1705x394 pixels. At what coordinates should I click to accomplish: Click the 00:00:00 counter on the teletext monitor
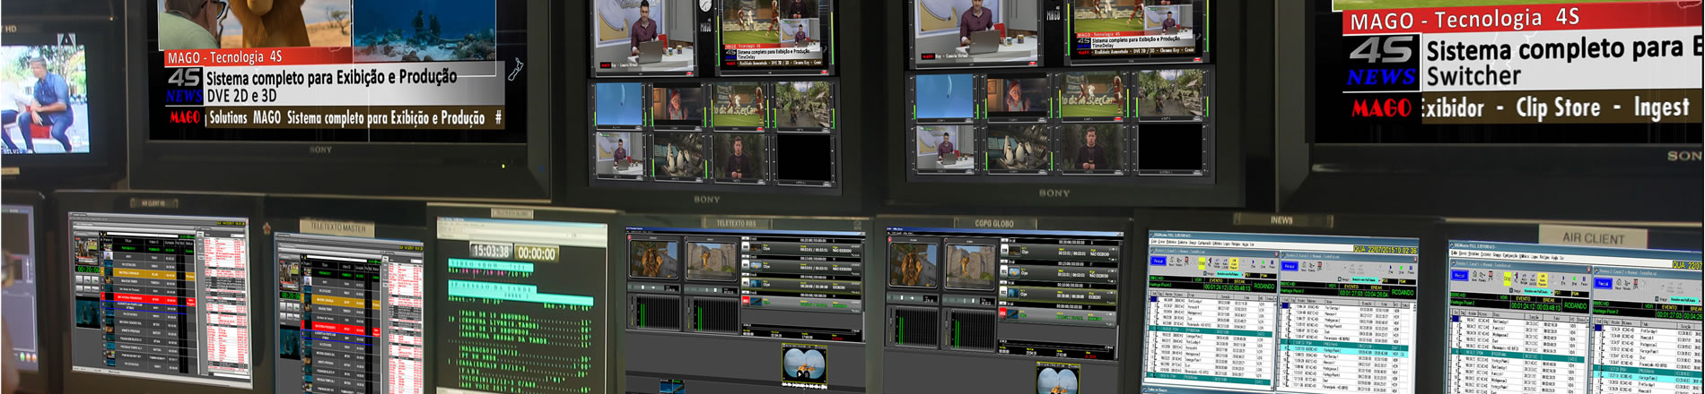(537, 253)
